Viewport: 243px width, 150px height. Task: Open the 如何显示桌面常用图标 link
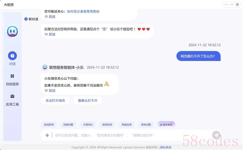click(x=83, y=11)
